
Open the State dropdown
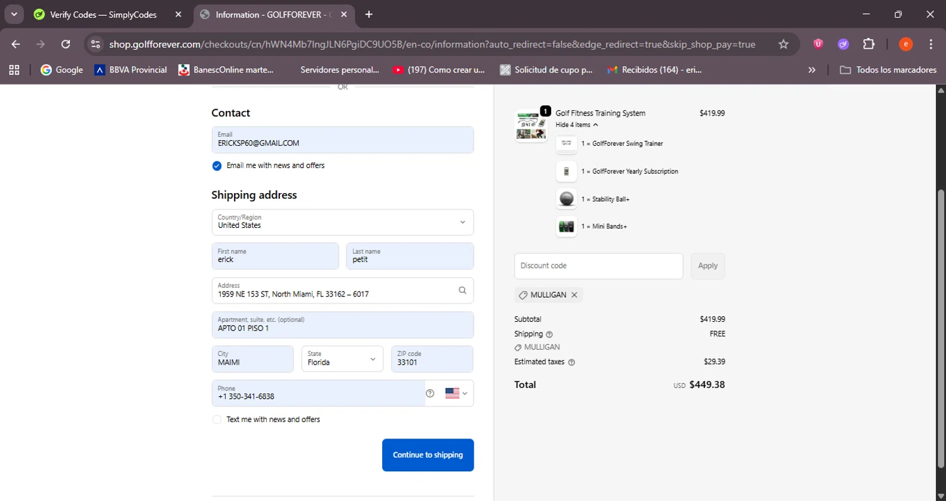[x=342, y=359]
